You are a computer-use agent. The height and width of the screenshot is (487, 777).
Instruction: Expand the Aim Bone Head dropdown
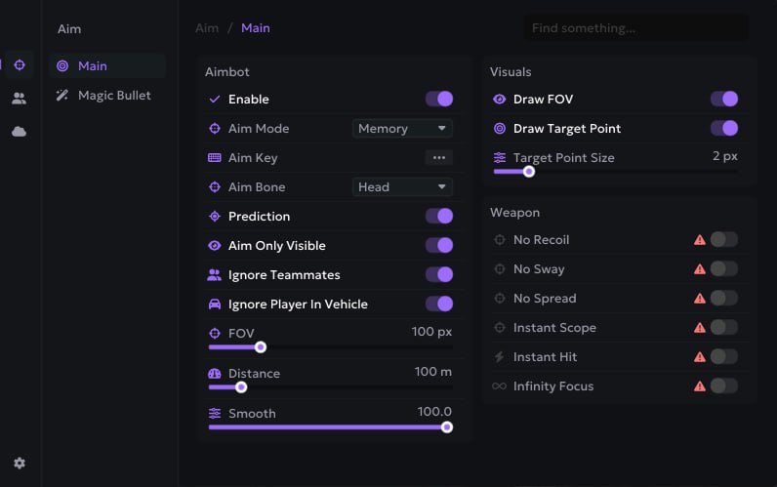pos(402,186)
